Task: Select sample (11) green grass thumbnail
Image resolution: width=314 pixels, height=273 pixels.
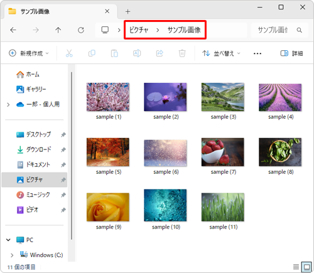Action: (x=223, y=207)
